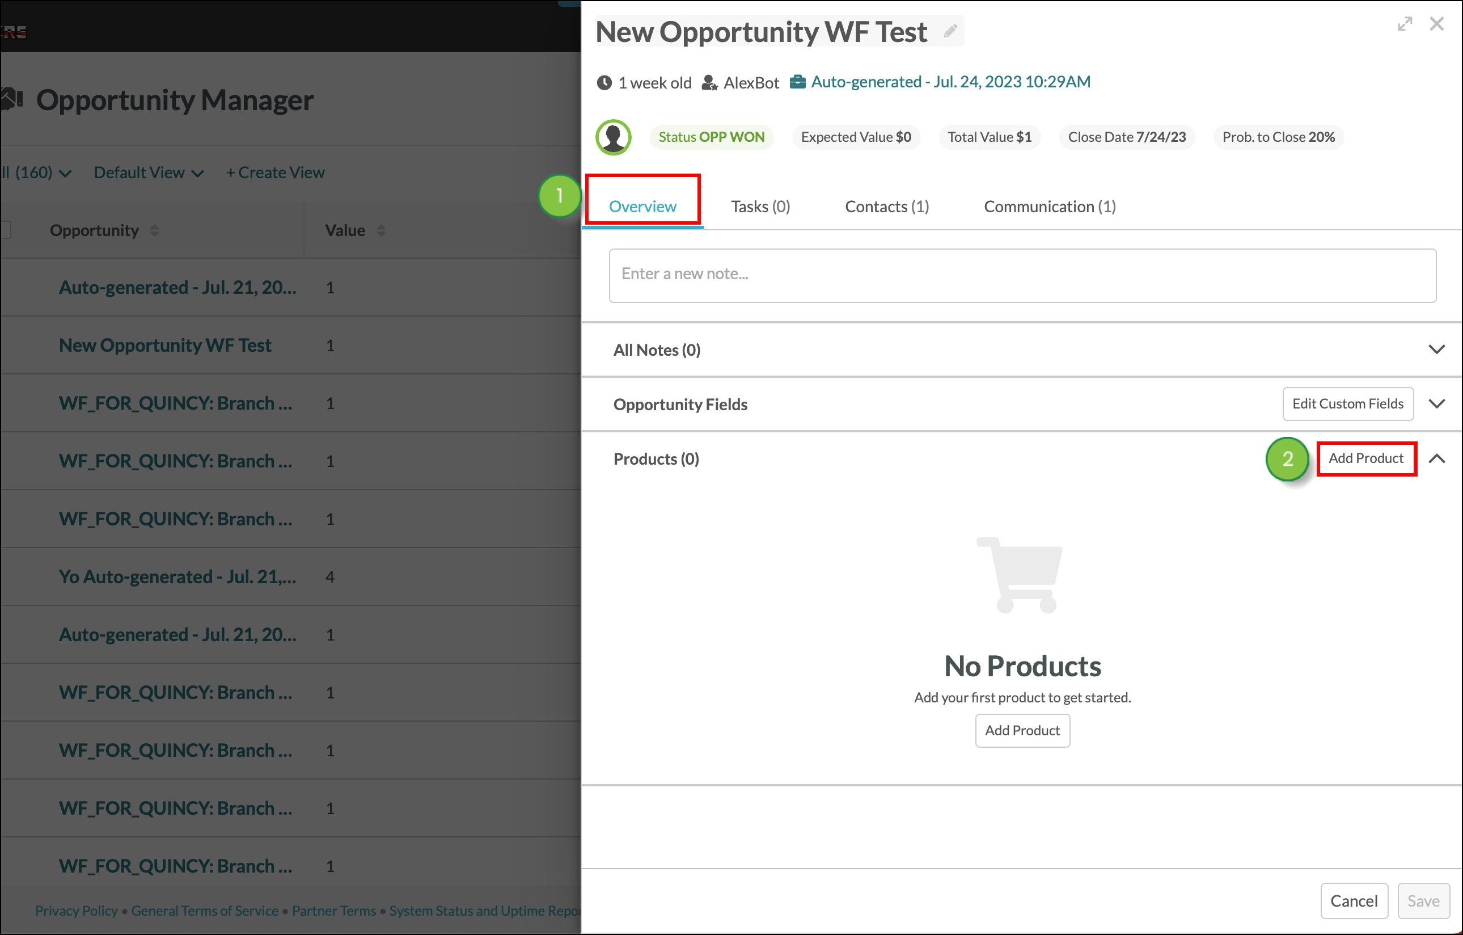
Task: Click the expand panel arrows icon
Action: click(1405, 24)
